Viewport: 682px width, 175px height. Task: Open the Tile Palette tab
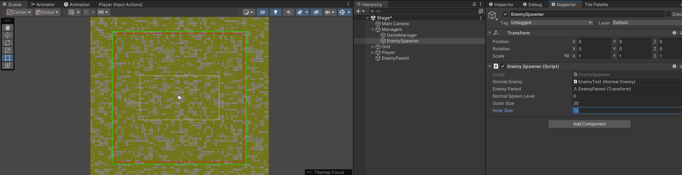[596, 4]
